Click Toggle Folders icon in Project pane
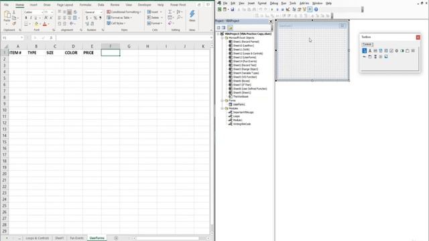The width and height of the screenshot is (429, 241). [x=230, y=27]
